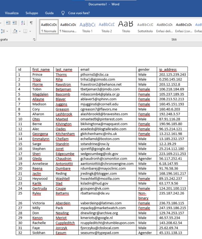The image size is (202, 239).
Task: Toggle show paragraph marks (pilcrow)
Action: click(x=31, y=23)
